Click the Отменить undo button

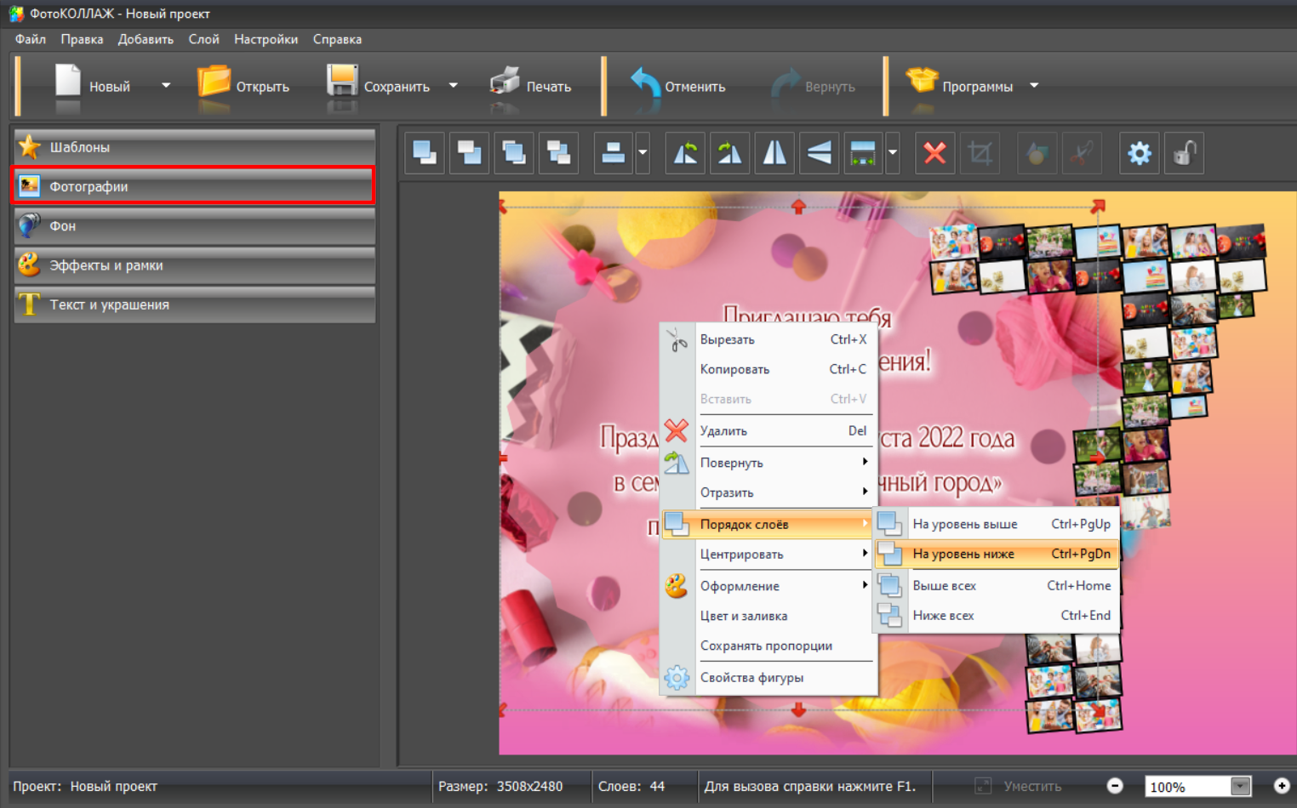(x=678, y=86)
